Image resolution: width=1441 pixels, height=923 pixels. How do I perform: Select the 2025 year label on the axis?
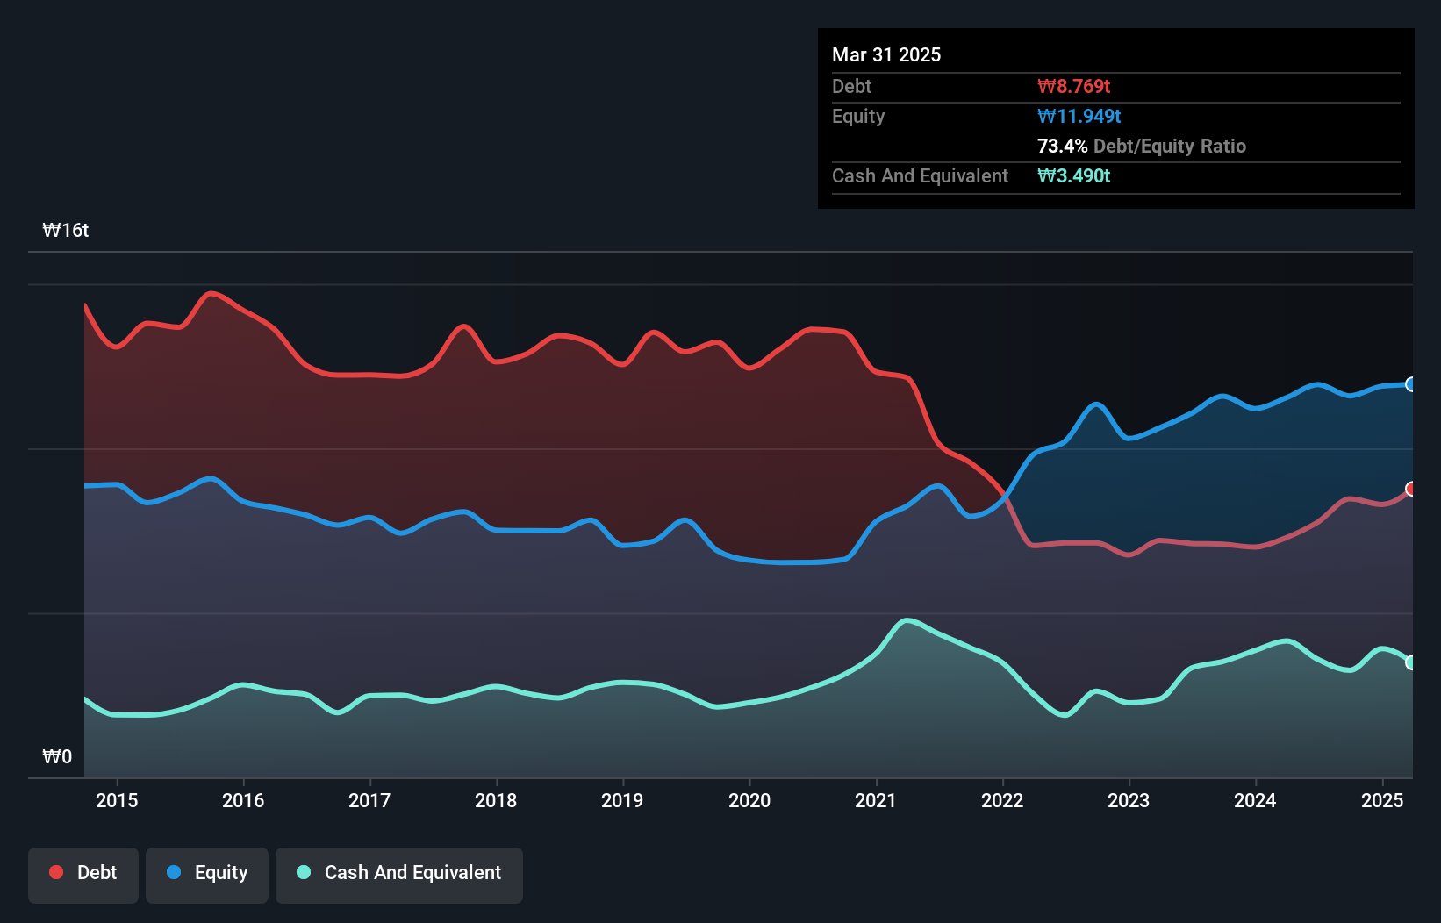[1383, 800]
